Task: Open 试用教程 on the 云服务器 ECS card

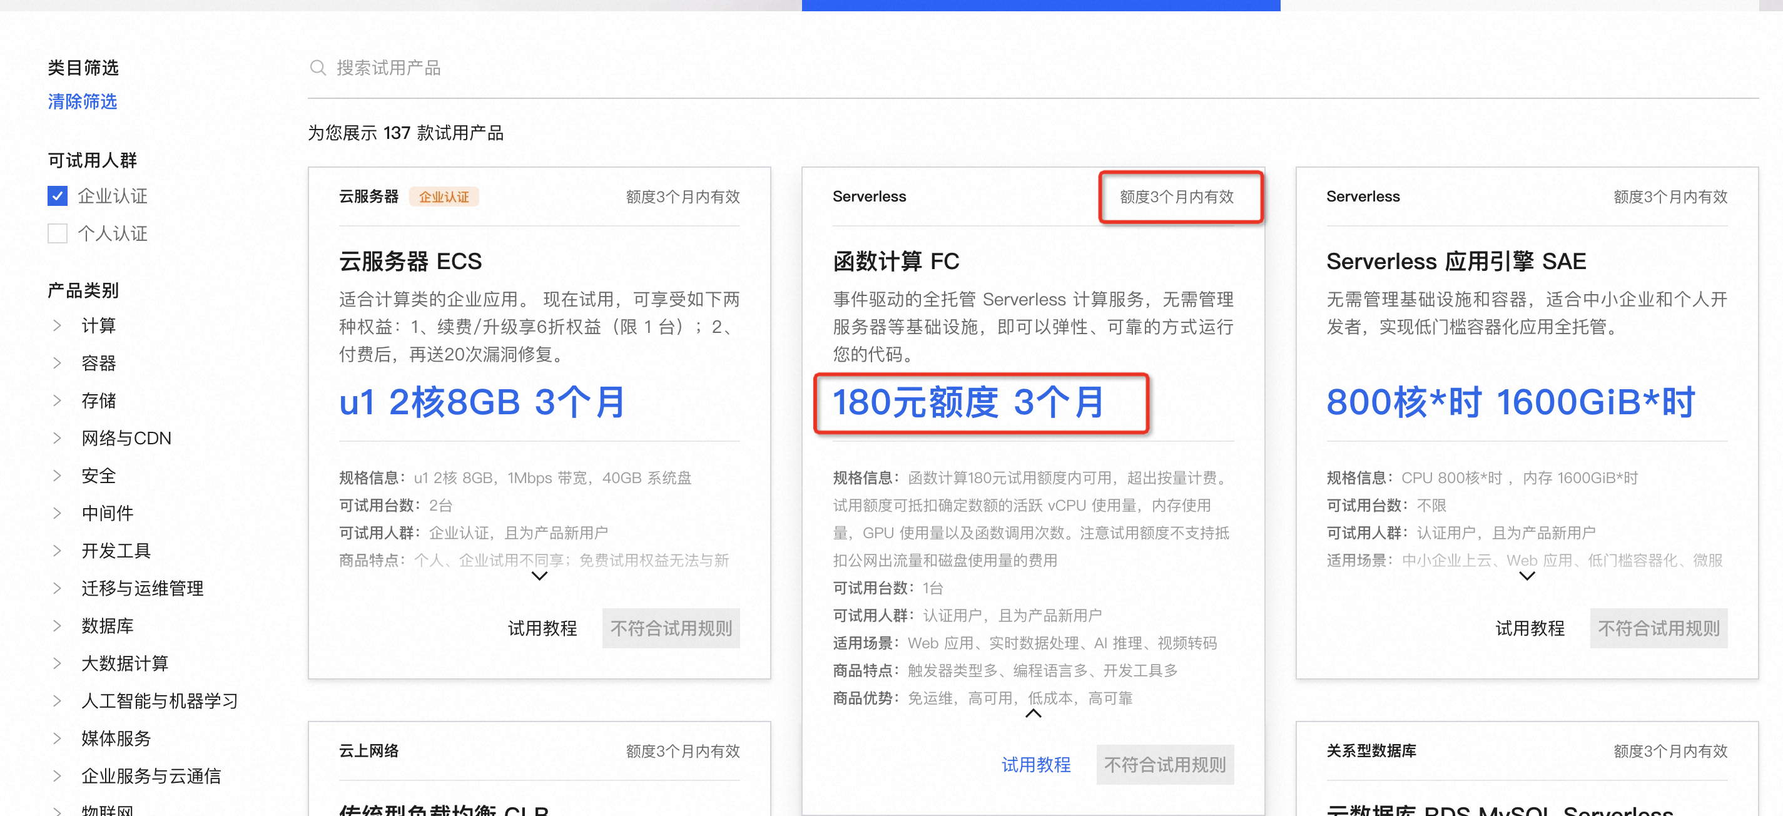Action: 542,628
